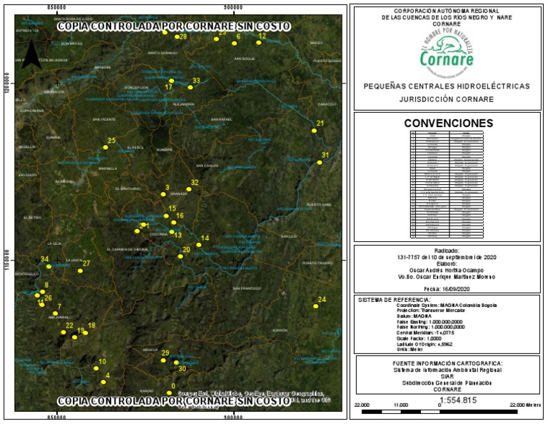This screenshot has height=424, width=548.
Task: Select the SAN RAFAEL map label
Action: pos(221,119)
